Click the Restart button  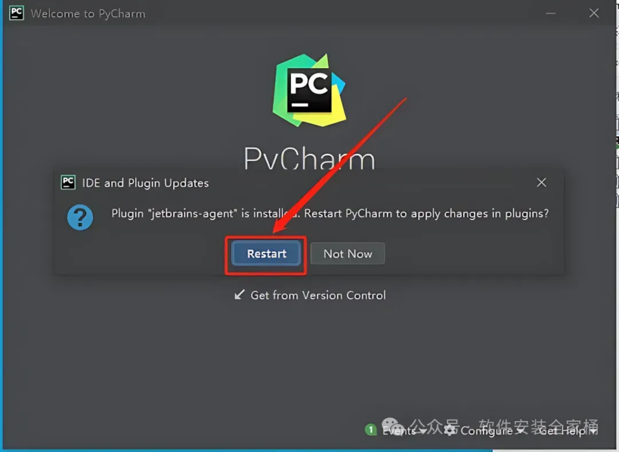point(267,254)
